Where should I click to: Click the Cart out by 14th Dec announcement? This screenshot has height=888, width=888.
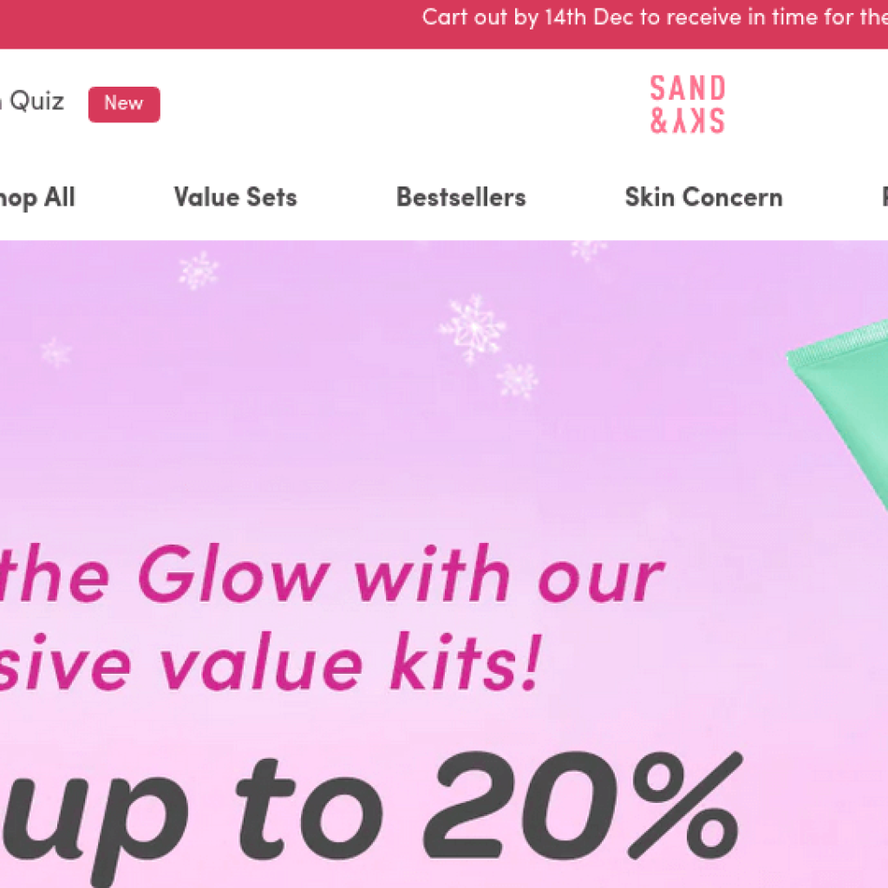coord(655,17)
